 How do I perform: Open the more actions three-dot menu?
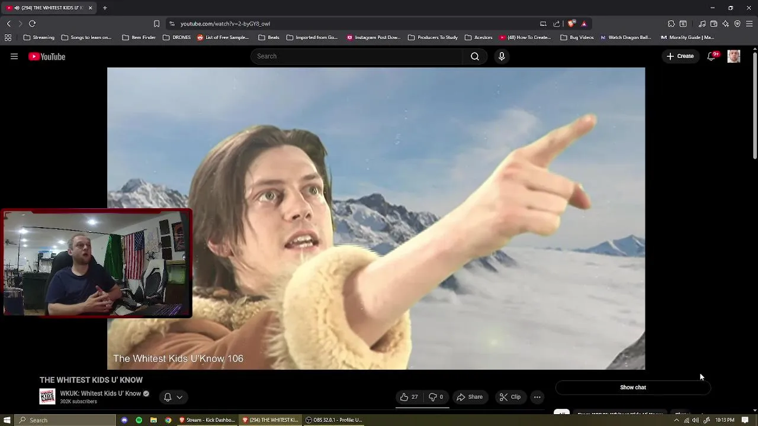[537, 397]
